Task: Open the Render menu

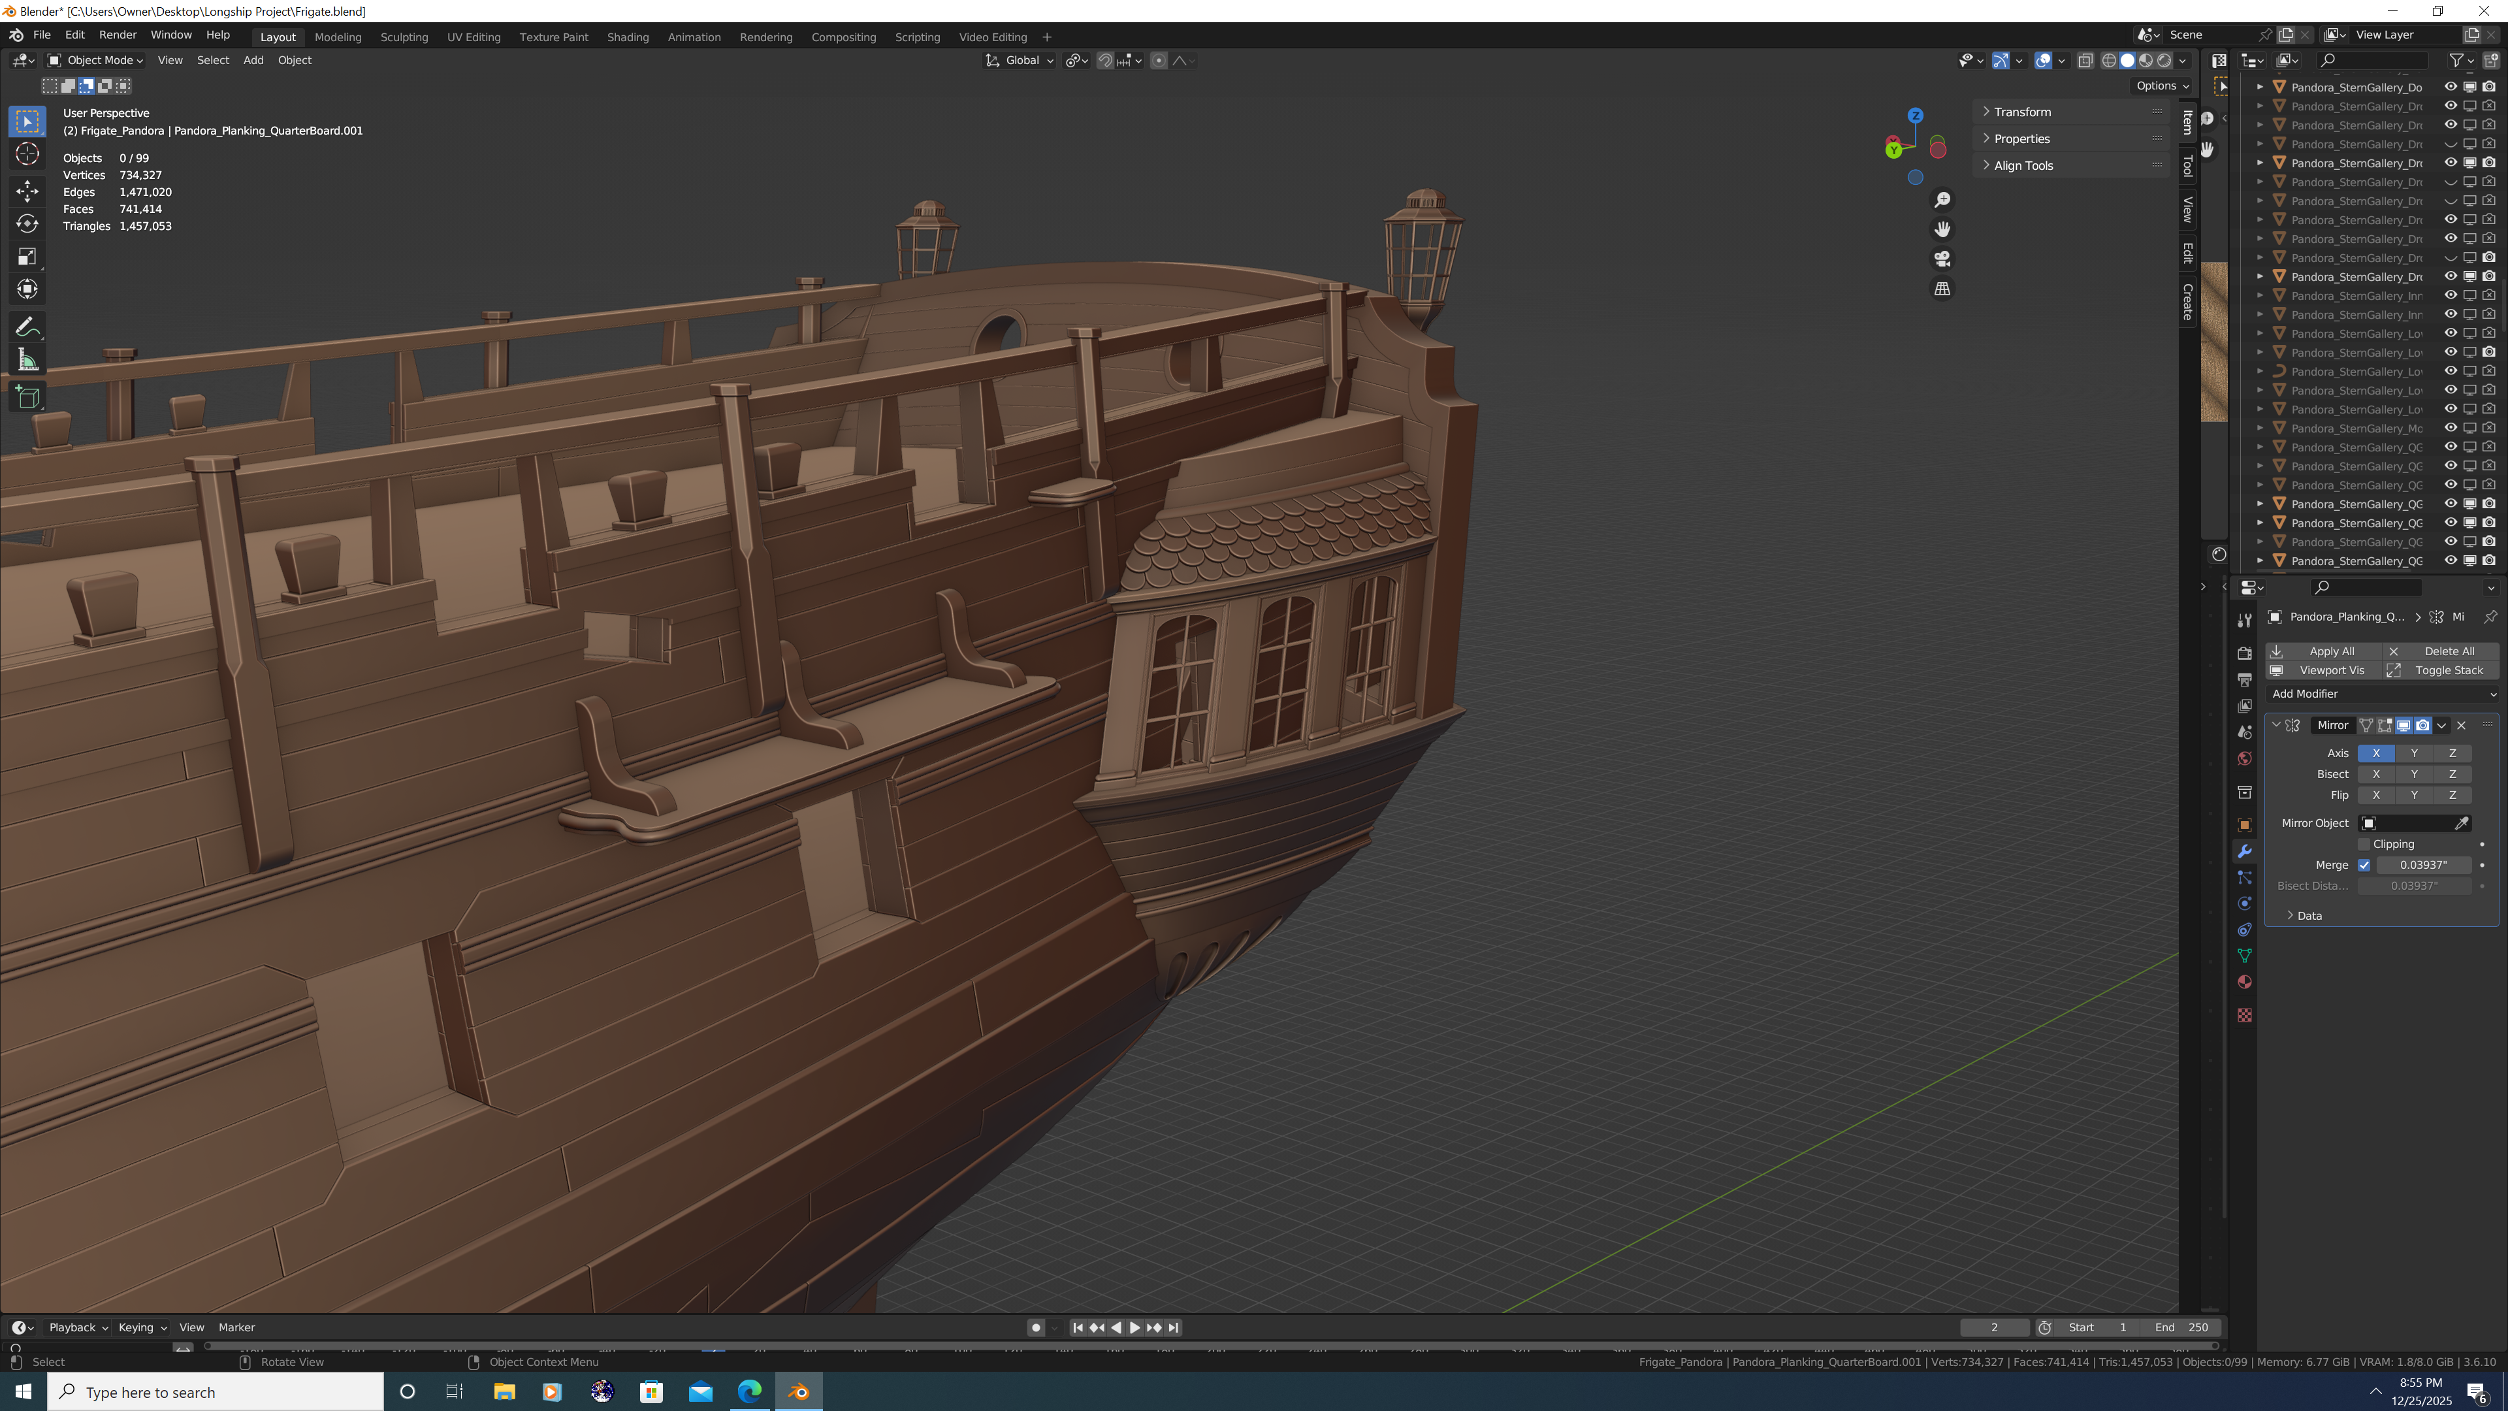Action: click(x=118, y=35)
